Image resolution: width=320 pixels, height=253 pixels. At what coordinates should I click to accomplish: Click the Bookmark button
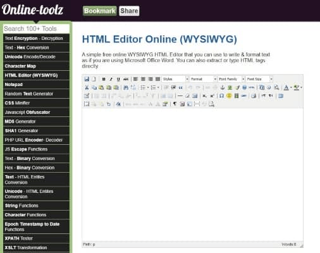99,11
